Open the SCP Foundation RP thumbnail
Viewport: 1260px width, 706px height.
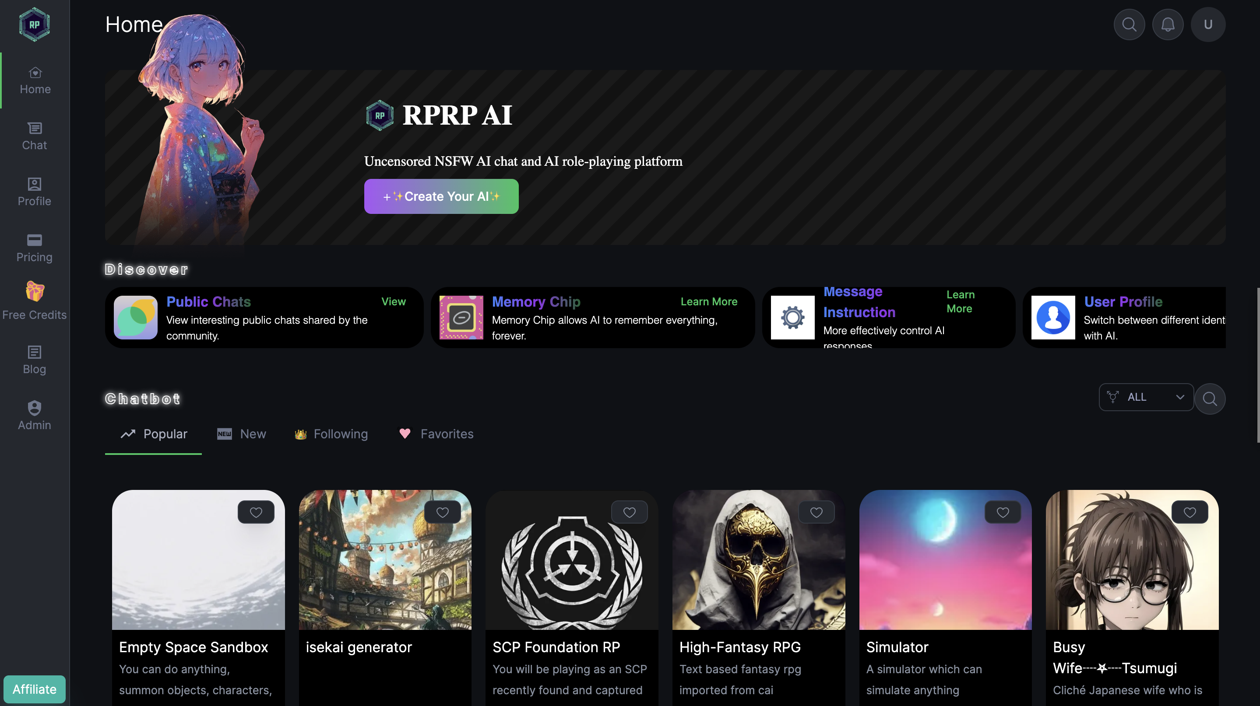[572, 560]
